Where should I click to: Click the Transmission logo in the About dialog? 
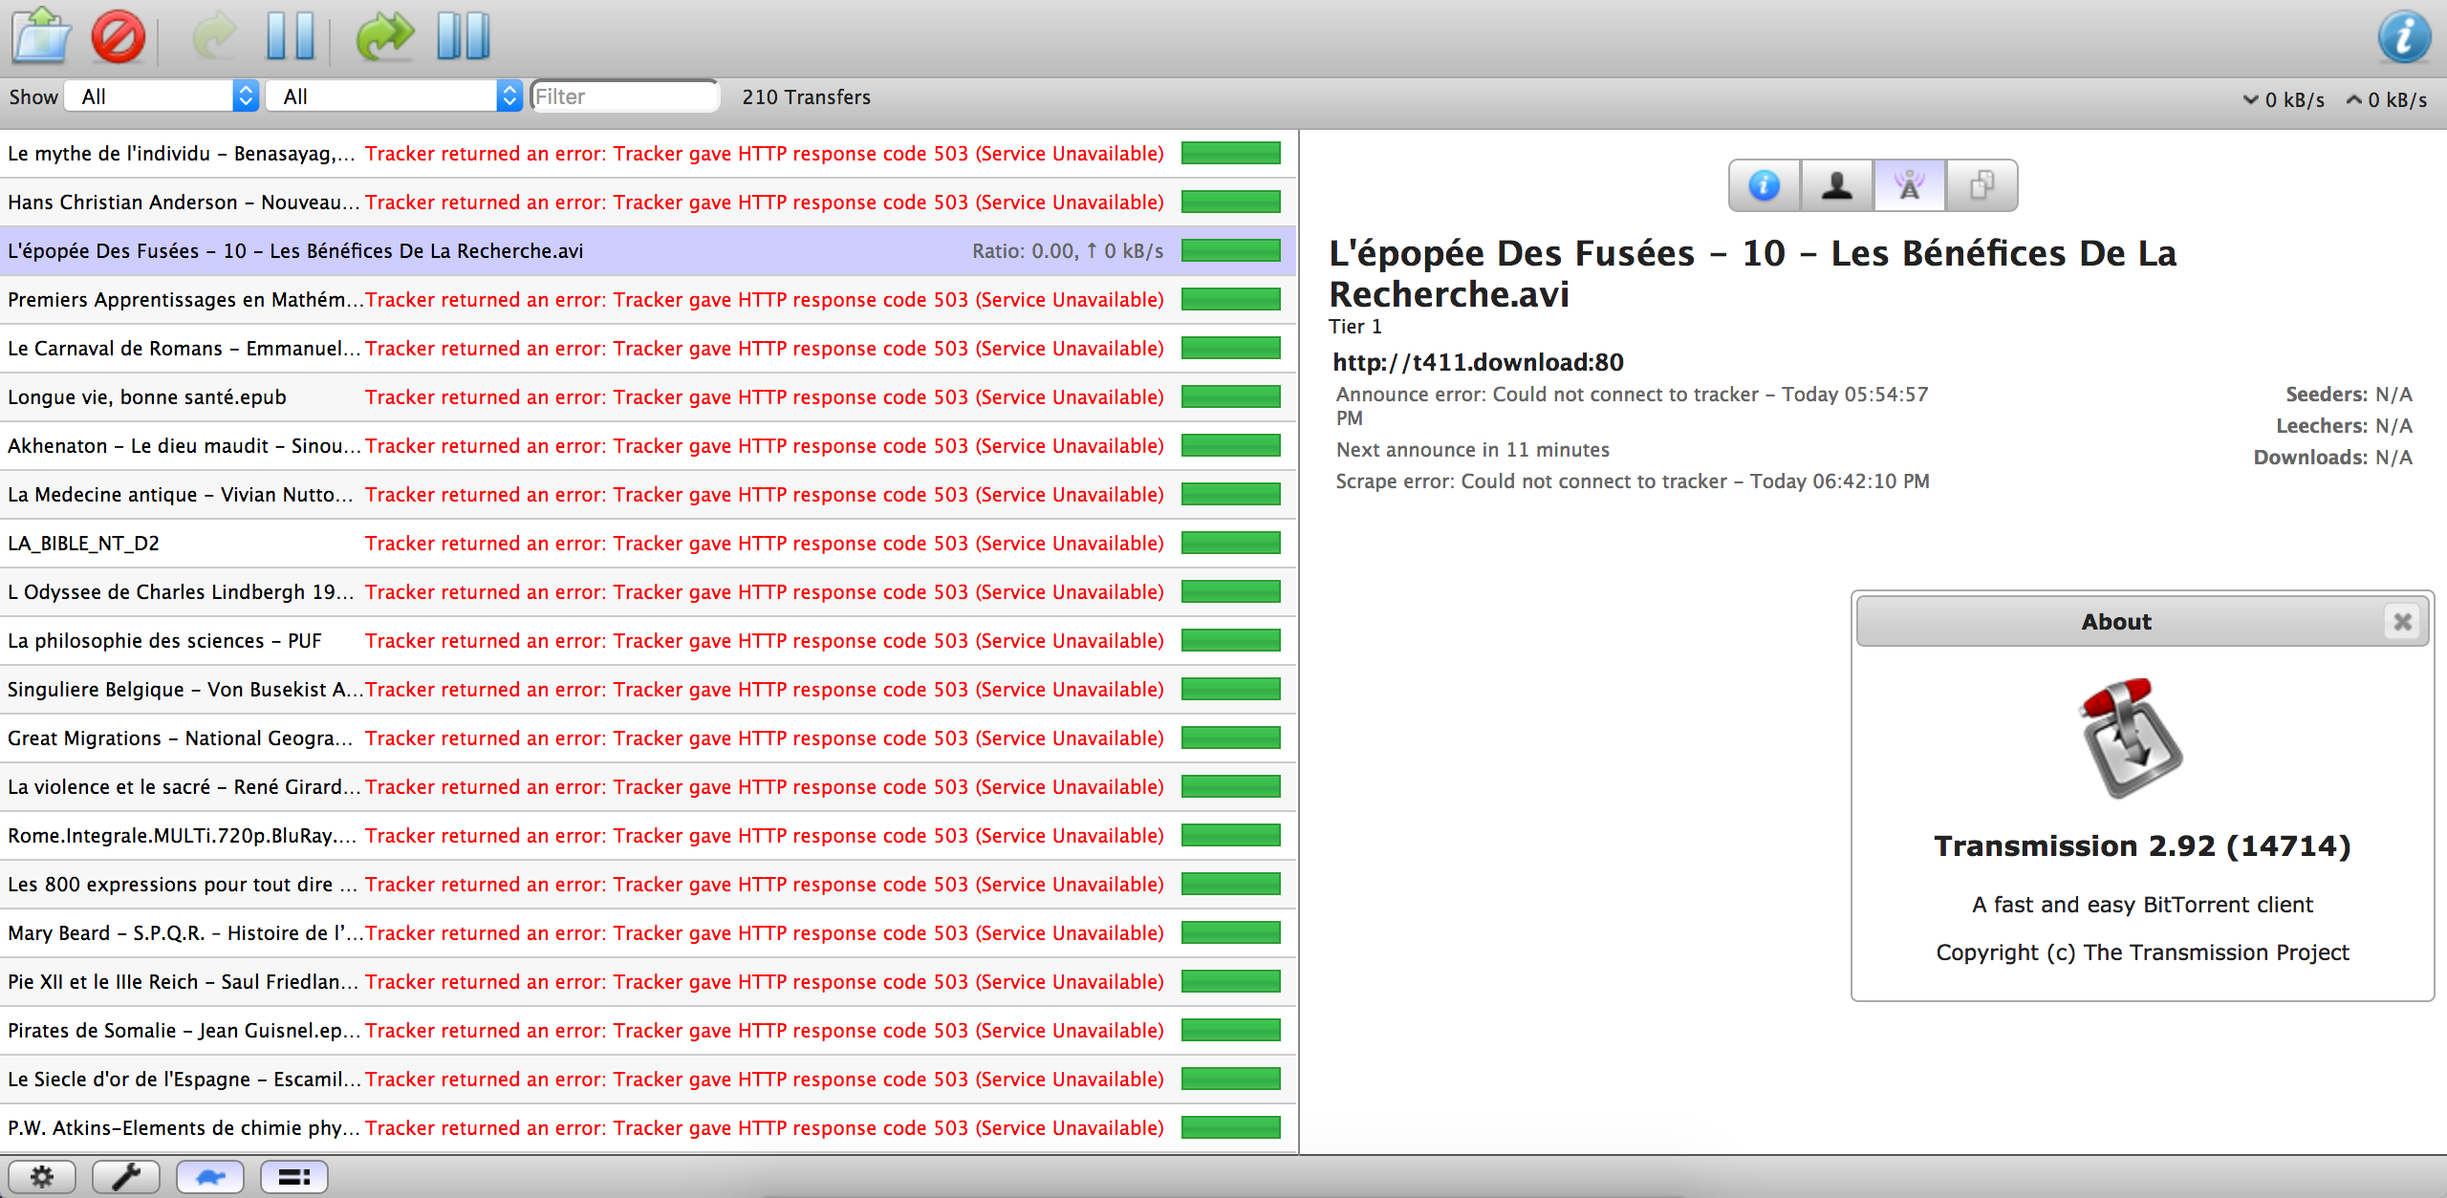(x=2133, y=738)
